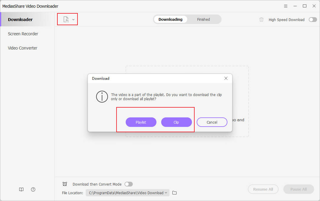The height and width of the screenshot is (201, 320).
Task: Open the file location folder icon
Action: (174, 193)
